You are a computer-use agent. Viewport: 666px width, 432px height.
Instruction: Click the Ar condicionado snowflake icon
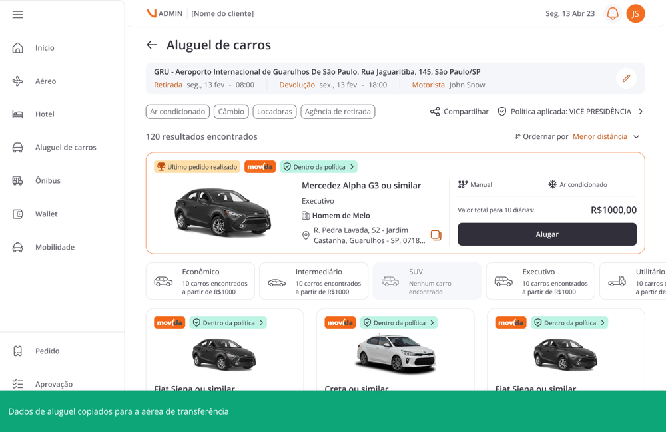(x=552, y=184)
